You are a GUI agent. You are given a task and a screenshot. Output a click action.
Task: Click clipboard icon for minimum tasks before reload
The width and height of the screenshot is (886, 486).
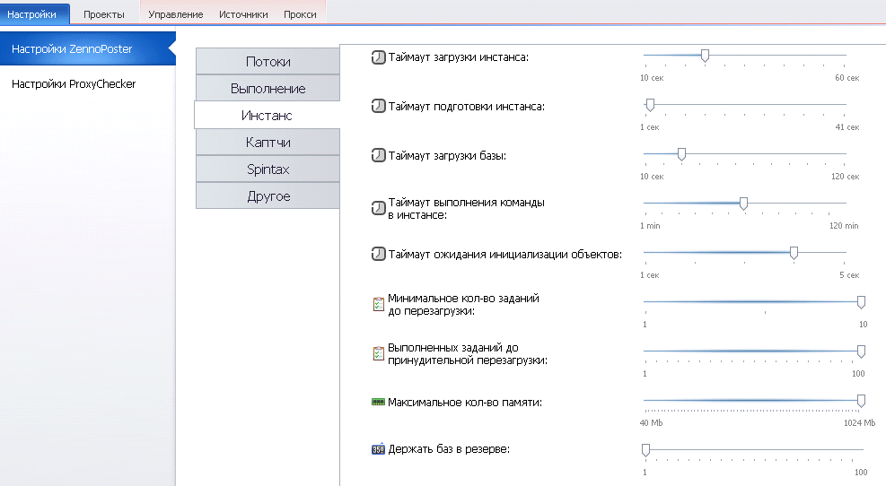pos(379,304)
